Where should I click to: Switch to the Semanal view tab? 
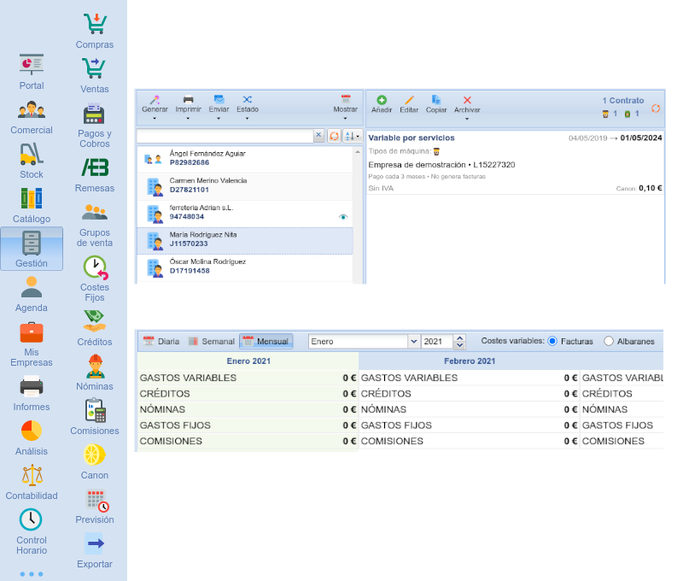coord(211,341)
